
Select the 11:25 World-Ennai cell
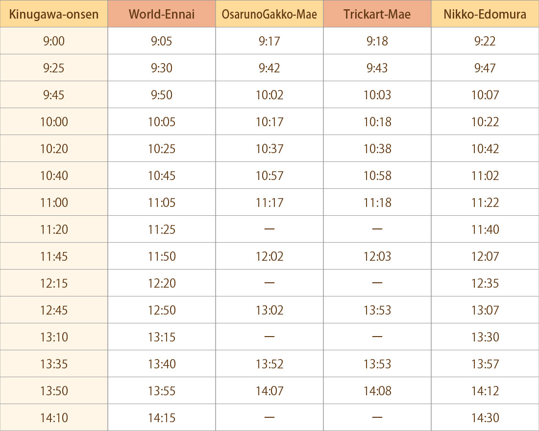pos(162,229)
